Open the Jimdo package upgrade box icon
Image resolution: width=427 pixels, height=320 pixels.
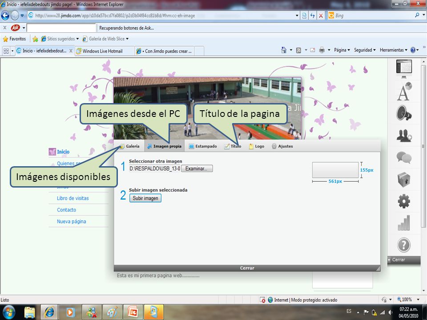pos(404,179)
